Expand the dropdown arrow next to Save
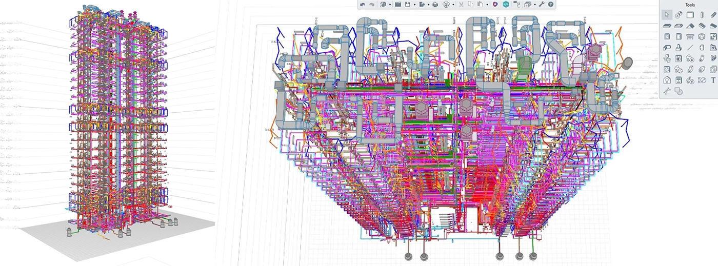This screenshot has width=718, height=266. point(414,5)
